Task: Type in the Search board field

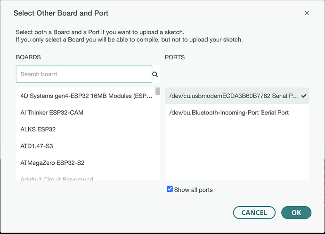Action: tap(84, 74)
